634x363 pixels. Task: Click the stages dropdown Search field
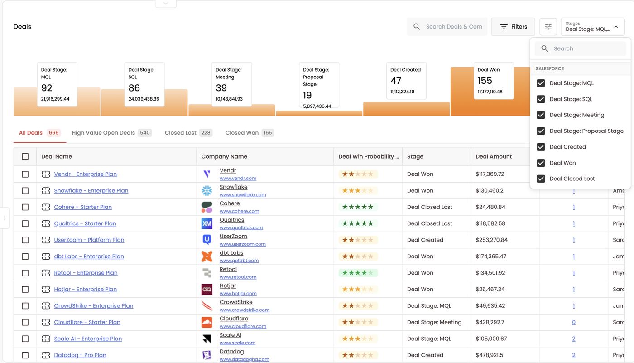click(x=581, y=48)
